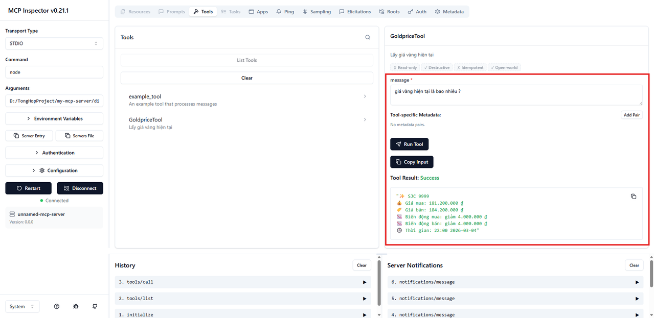
Task: Open the Transport Type STDIO dropdown
Action: click(x=54, y=43)
